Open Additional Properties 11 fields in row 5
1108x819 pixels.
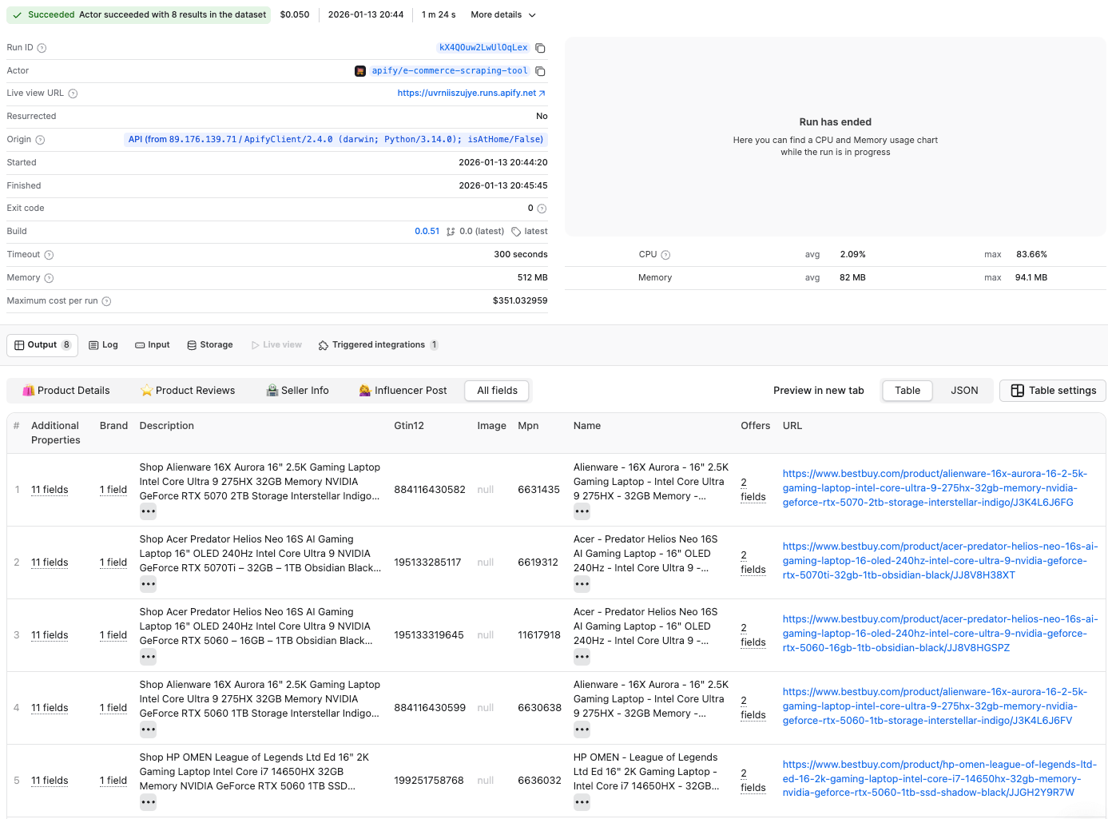tap(50, 781)
